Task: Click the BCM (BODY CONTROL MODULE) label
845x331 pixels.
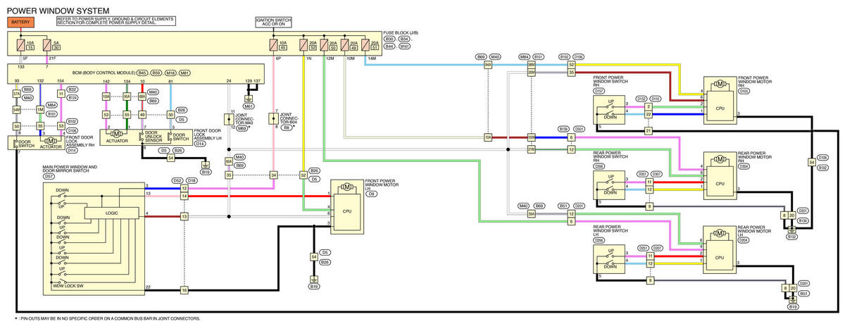Action: click(x=104, y=72)
